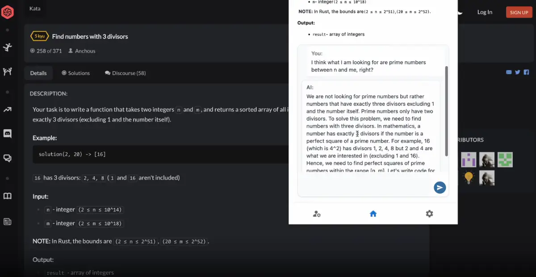The width and height of the screenshot is (536, 277).
Task: Open the Log In link
Action: tap(485, 12)
